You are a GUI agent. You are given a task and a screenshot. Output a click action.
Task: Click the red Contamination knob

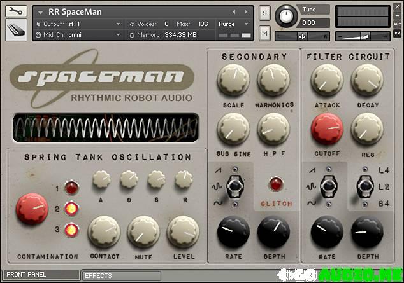32,209
